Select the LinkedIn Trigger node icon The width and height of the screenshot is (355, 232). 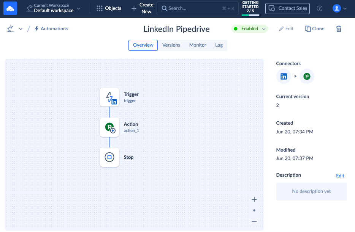click(109, 97)
